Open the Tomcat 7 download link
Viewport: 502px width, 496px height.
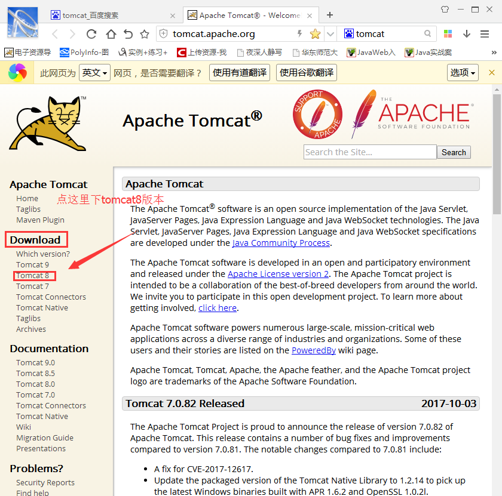coord(33,286)
